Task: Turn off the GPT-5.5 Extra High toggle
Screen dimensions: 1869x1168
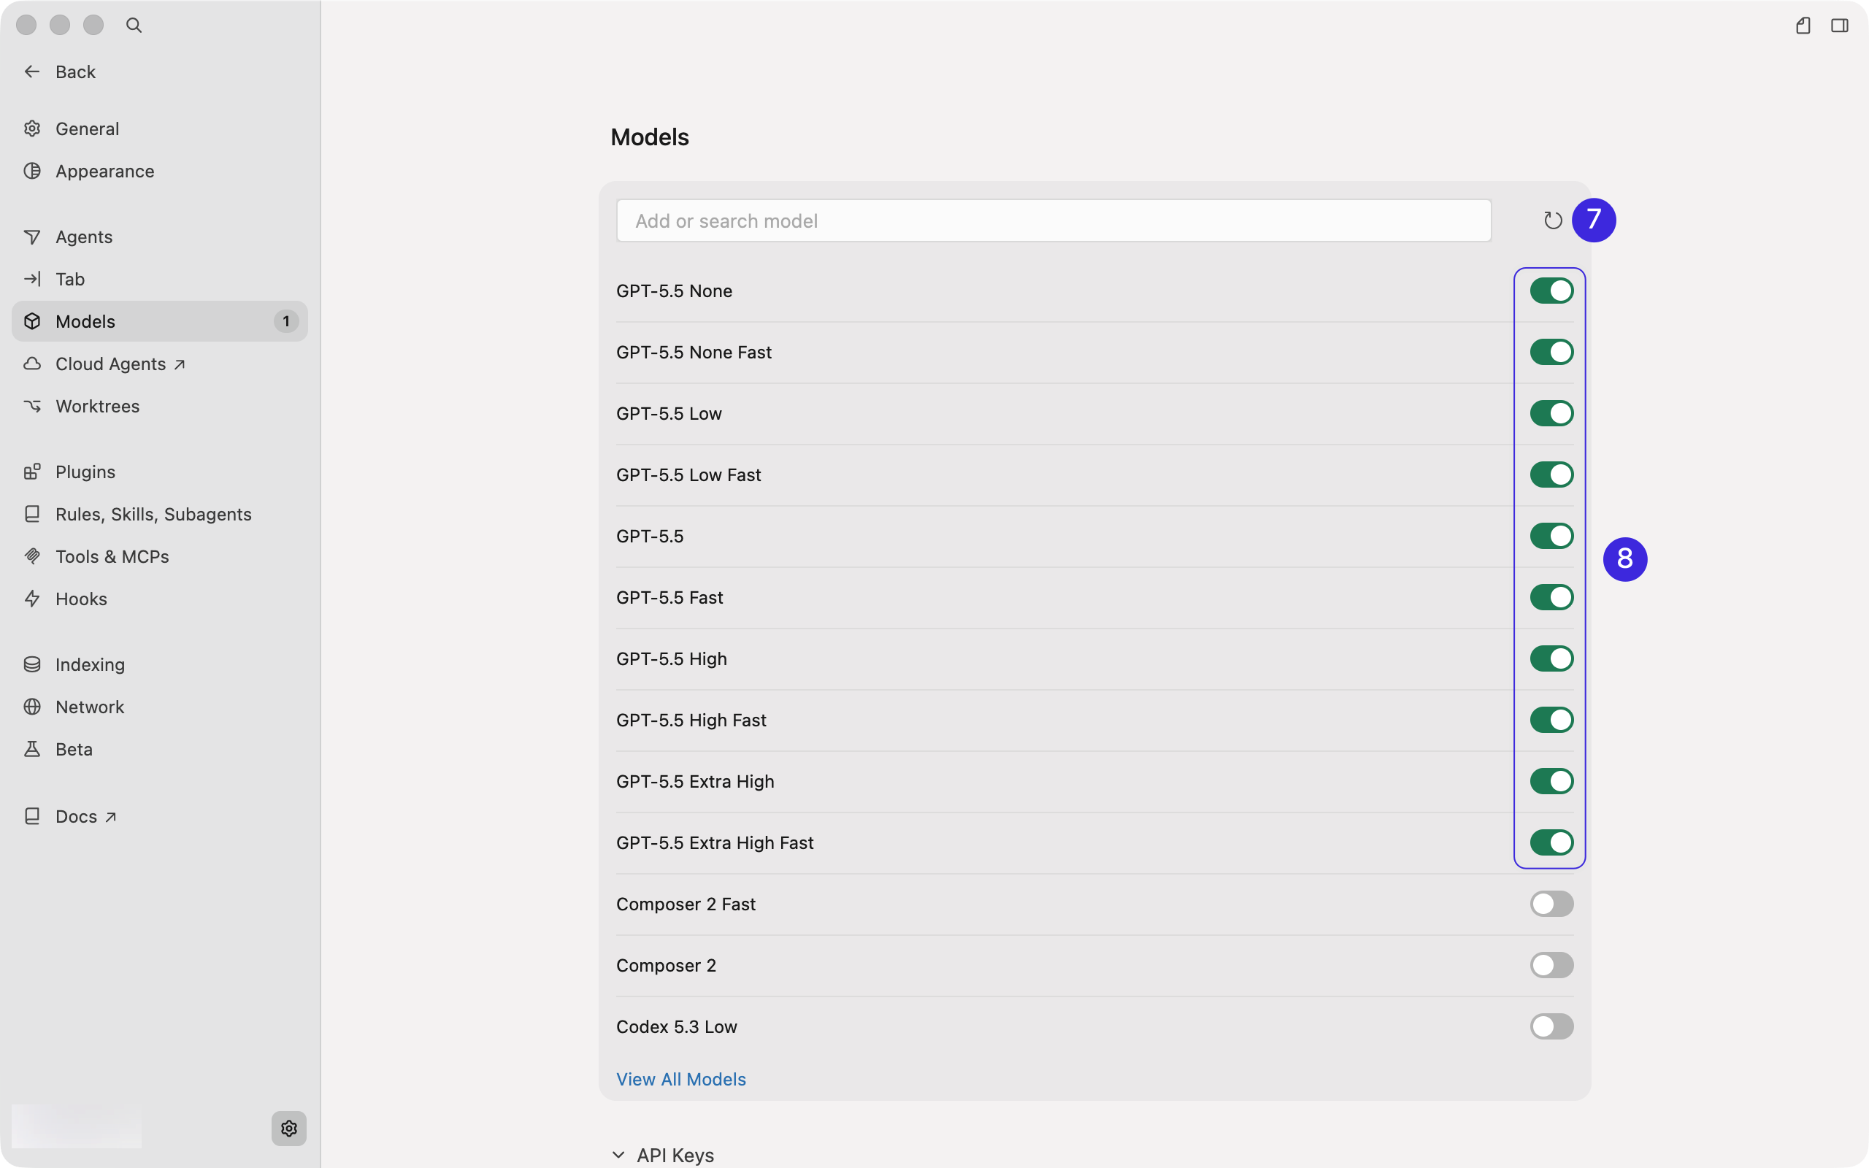Action: click(1551, 781)
